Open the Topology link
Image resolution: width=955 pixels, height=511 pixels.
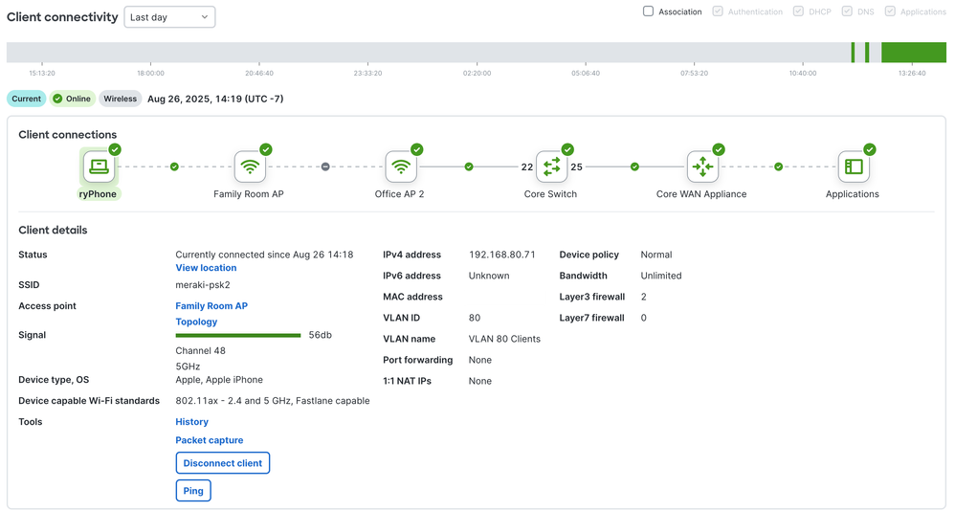196,322
